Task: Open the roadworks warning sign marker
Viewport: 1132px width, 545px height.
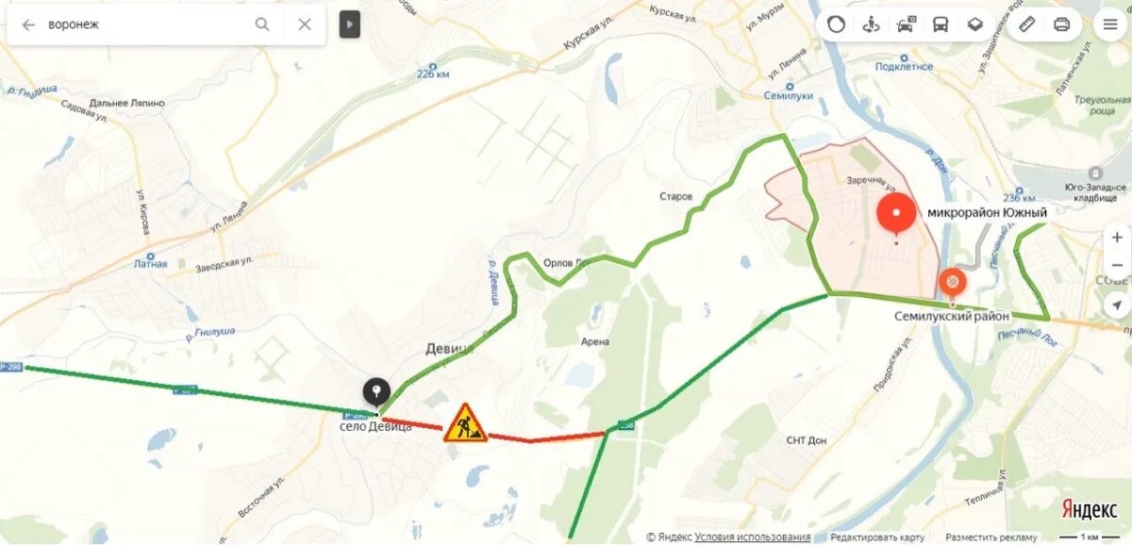Action: click(x=465, y=422)
